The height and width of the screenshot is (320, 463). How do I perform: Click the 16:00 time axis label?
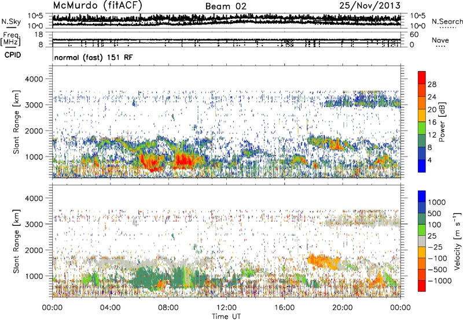(x=284, y=308)
